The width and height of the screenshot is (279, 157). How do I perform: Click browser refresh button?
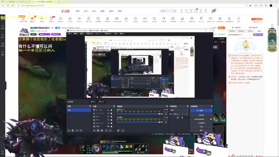(x=8, y=6)
